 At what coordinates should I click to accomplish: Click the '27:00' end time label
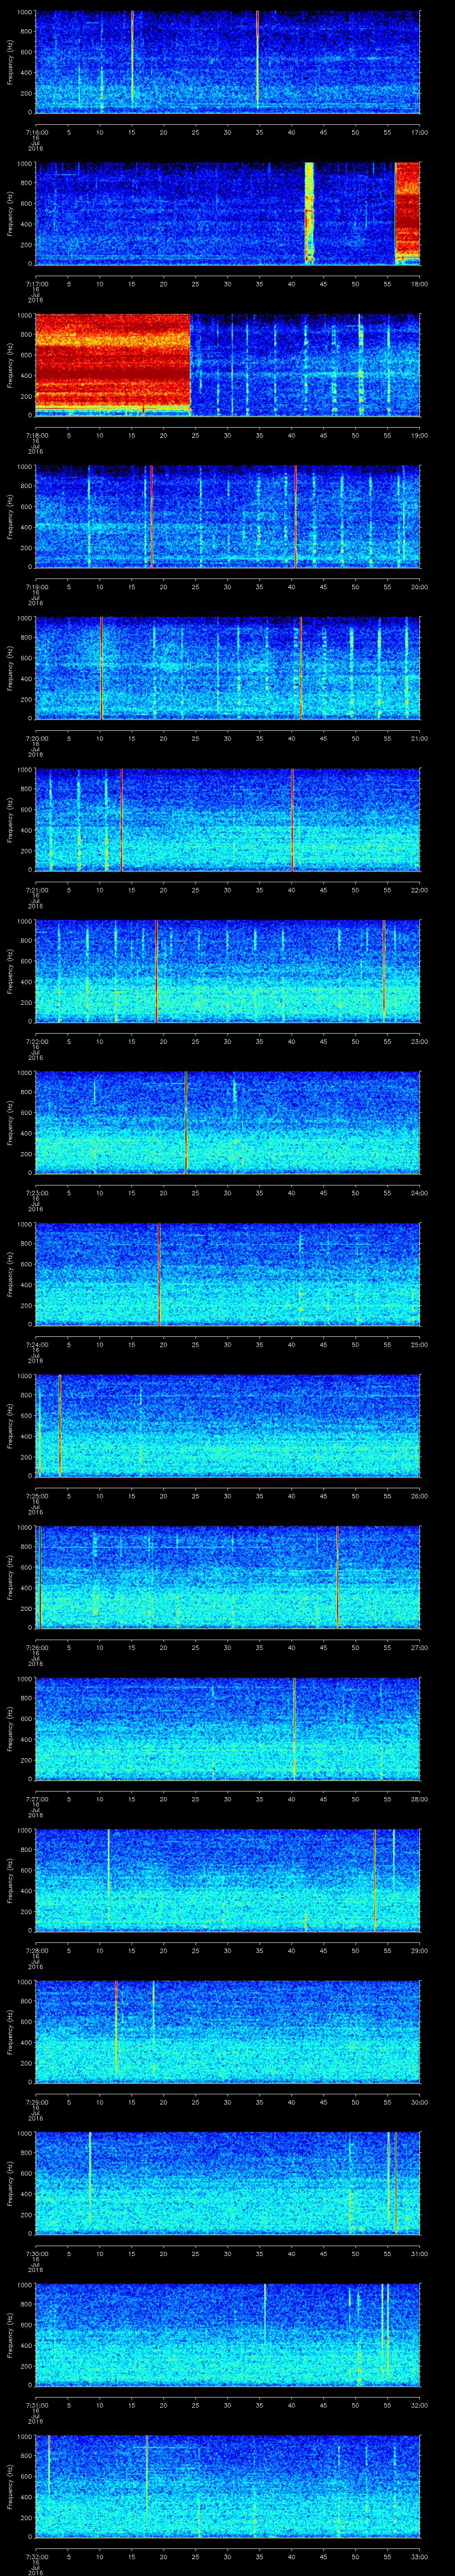pyautogui.click(x=419, y=1647)
